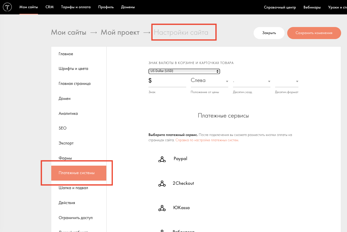This screenshot has height=232, width=347.
Task: Choose the Paypal payment service
Action: coord(180,159)
